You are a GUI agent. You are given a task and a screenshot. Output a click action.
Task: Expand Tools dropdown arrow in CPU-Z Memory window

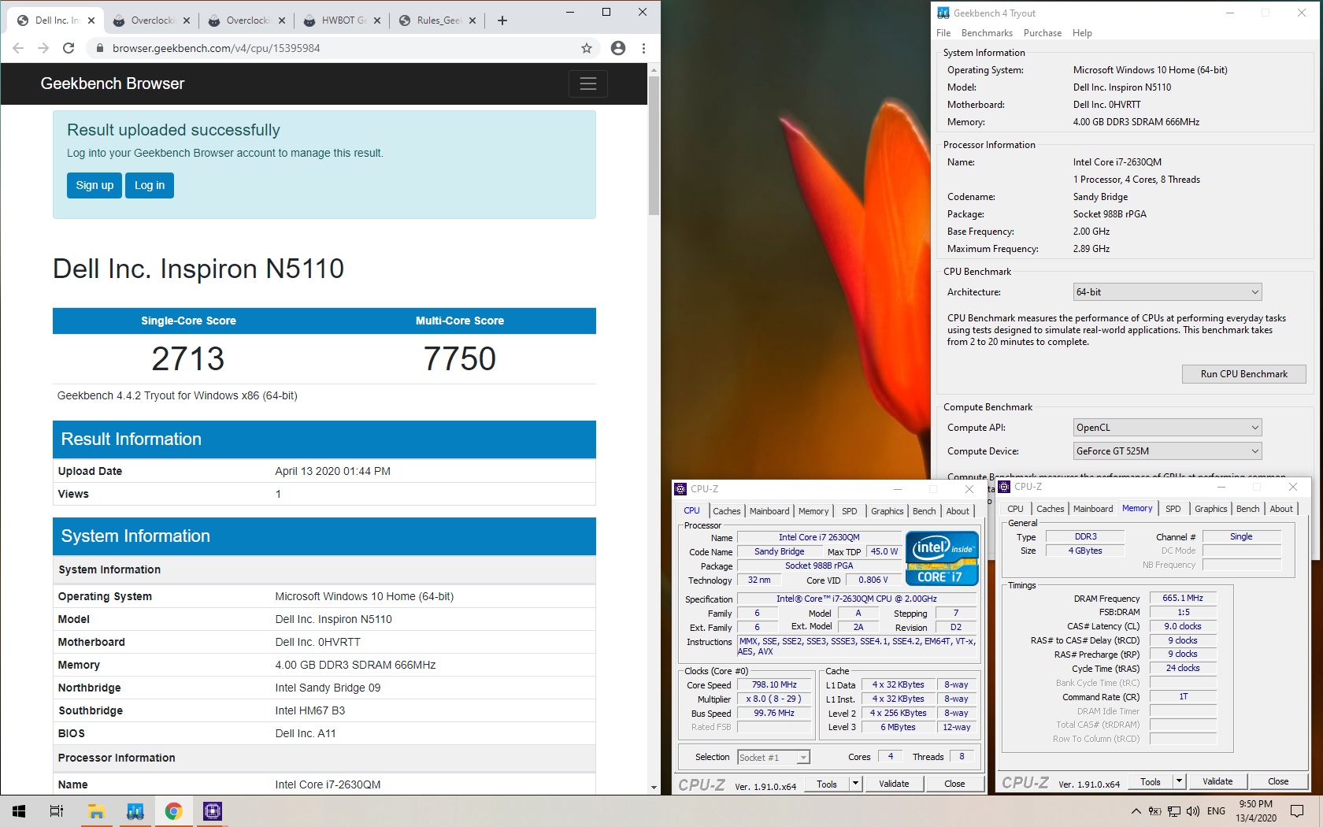[1179, 781]
